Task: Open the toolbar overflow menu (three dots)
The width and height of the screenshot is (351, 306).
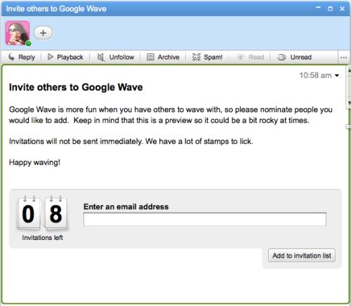Action: 344,58
